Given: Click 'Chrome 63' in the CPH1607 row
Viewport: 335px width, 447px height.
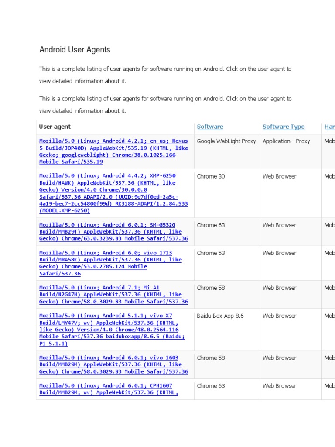Looking at the screenshot, I should (211, 386).
